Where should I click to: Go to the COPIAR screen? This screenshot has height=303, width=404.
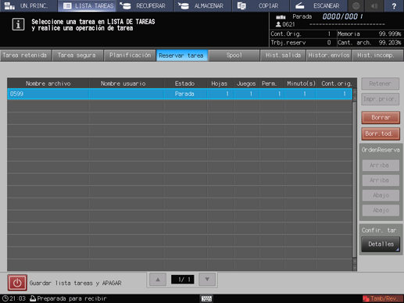click(x=261, y=5)
